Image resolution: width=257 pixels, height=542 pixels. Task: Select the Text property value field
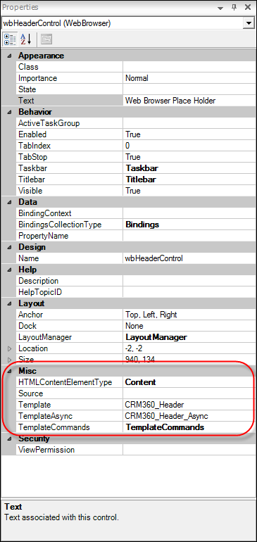(189, 101)
